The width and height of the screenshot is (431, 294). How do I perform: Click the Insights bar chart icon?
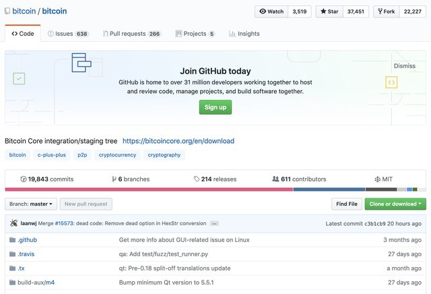232,34
